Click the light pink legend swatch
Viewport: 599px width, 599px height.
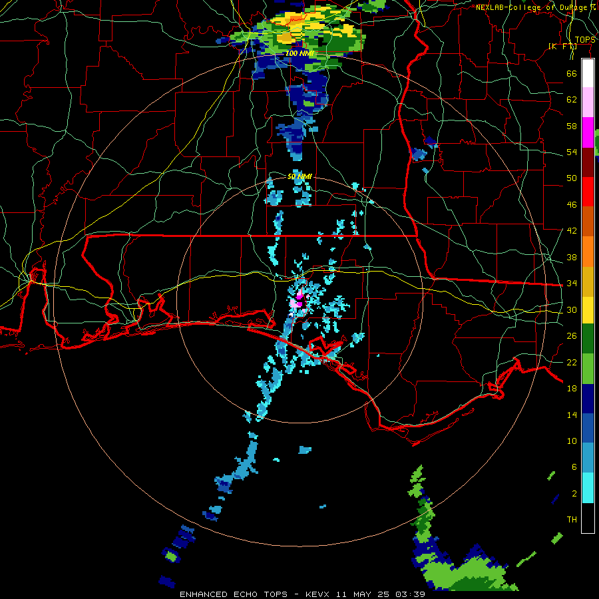tap(588, 102)
